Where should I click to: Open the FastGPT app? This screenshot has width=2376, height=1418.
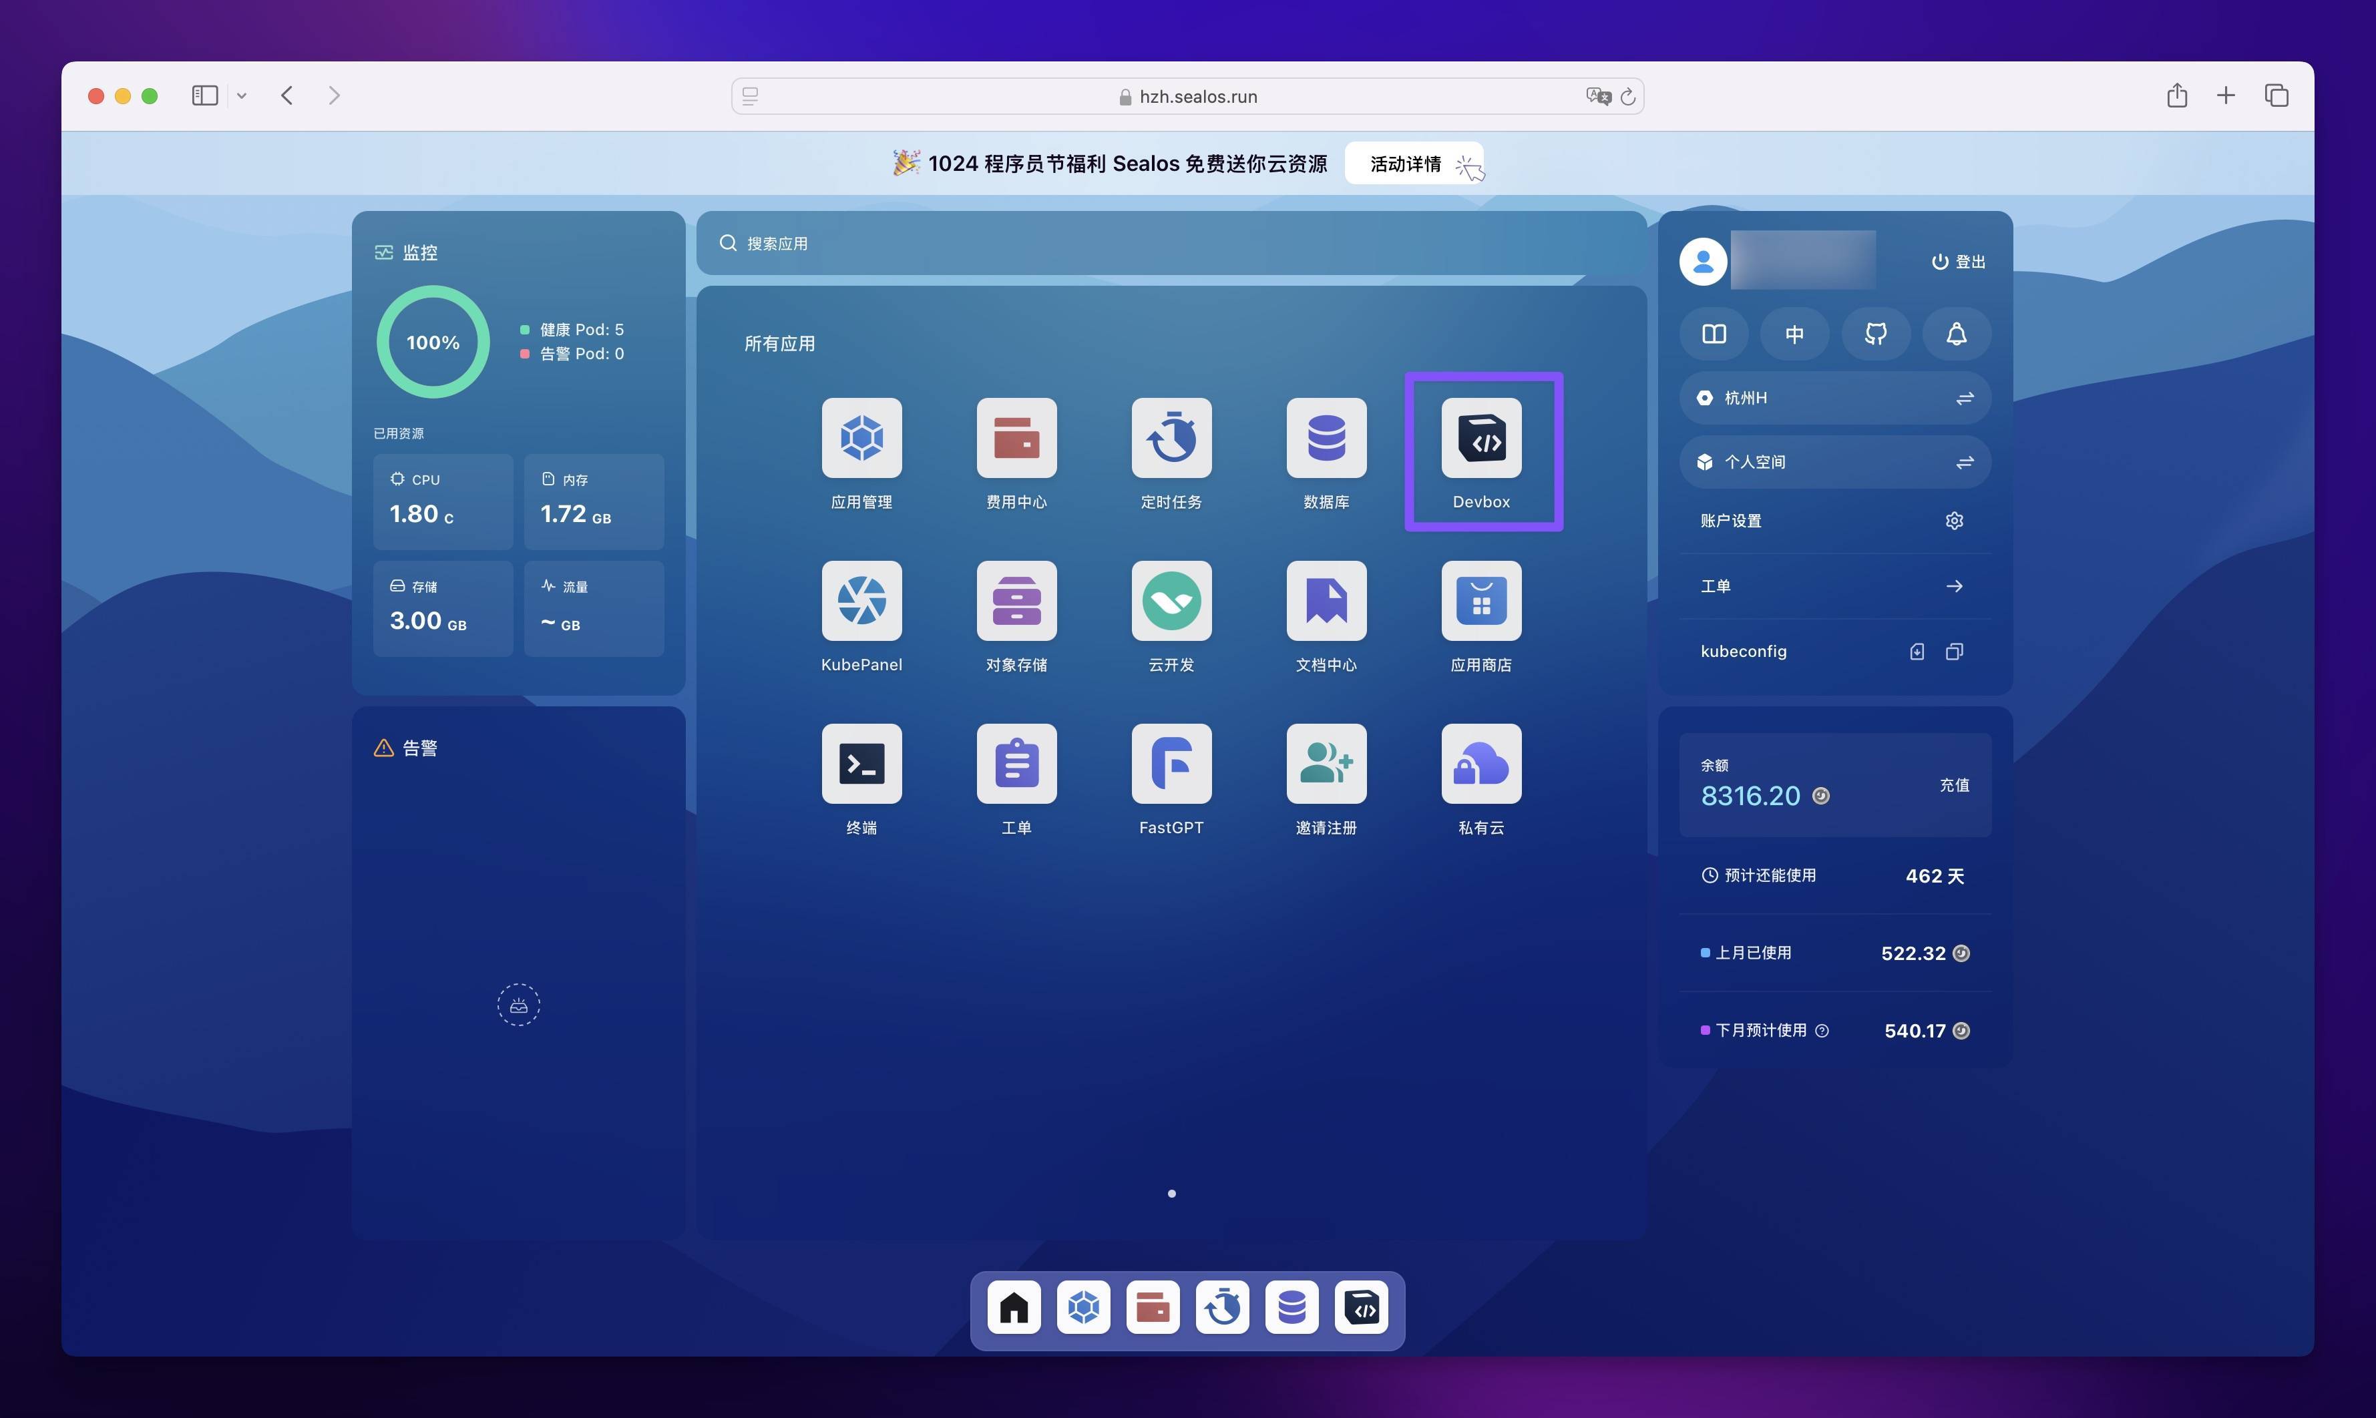tap(1171, 764)
